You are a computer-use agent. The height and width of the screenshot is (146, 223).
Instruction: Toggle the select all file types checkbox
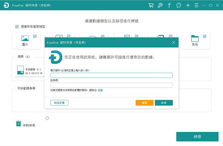point(17,27)
